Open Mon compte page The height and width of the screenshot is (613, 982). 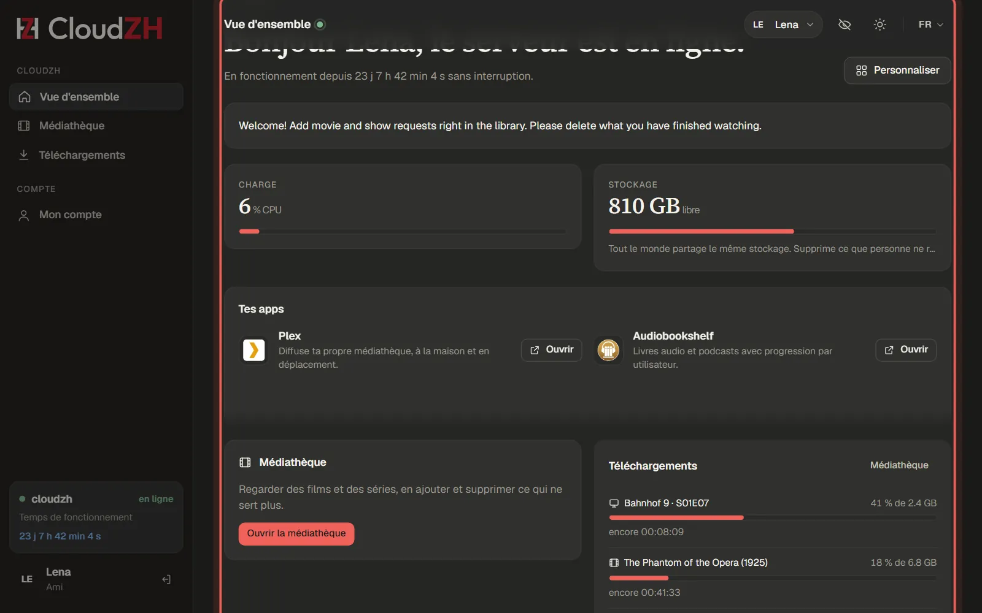96,215
